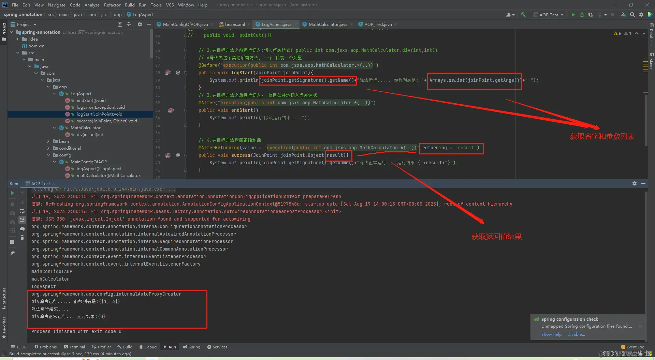
Task: Toggle the Favorites tool window
Action: tap(4, 327)
